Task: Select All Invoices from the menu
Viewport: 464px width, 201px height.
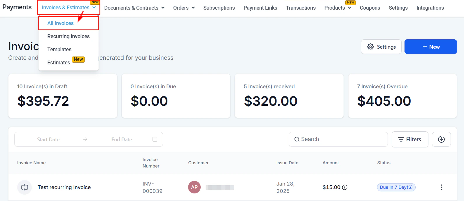Action: 60,23
